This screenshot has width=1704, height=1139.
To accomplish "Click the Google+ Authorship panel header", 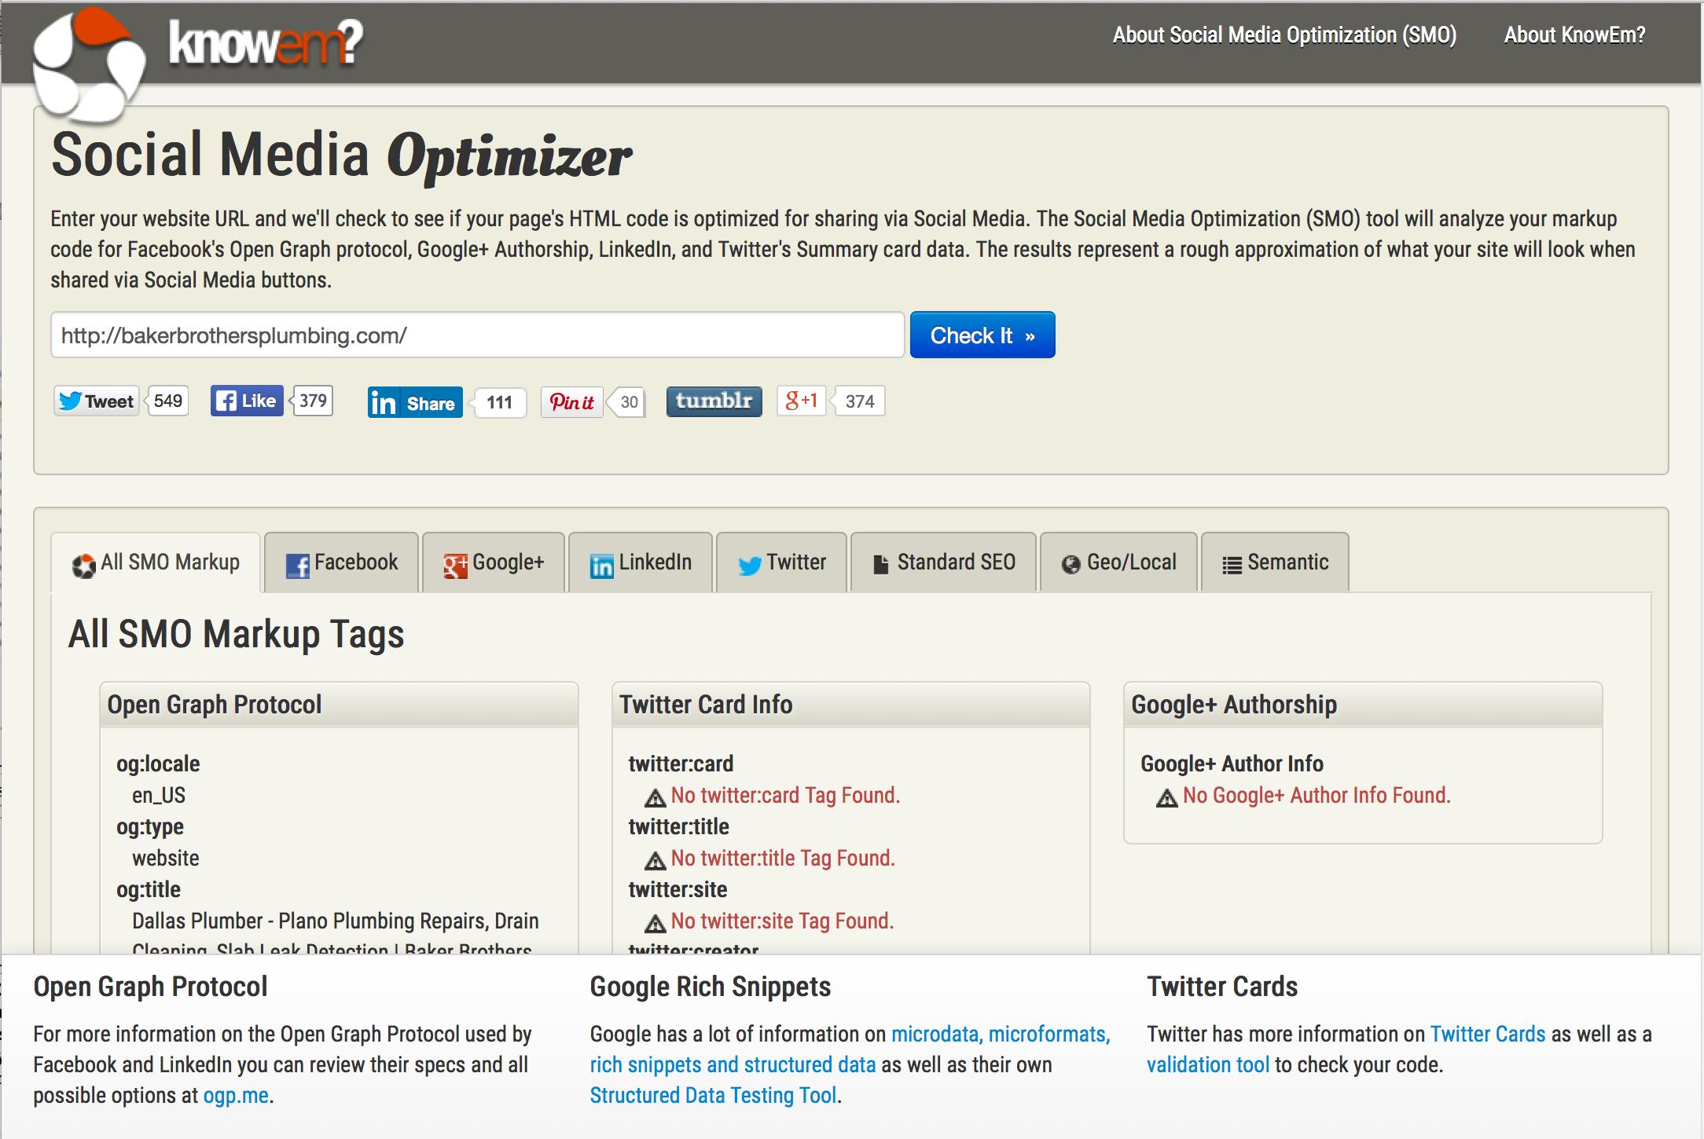I will click(1363, 705).
